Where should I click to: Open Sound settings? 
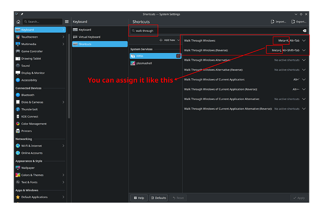pos(40,66)
